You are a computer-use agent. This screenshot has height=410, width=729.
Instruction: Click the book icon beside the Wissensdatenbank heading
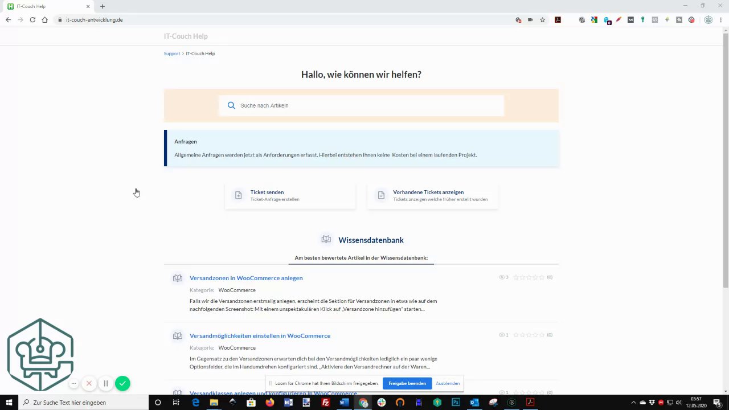click(326, 239)
